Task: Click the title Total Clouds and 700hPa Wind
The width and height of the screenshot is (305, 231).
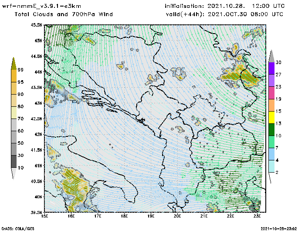Action: tap(64, 14)
